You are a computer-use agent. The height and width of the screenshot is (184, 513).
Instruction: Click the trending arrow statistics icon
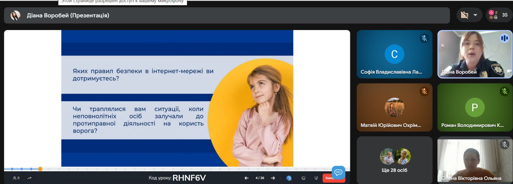click(29, 178)
